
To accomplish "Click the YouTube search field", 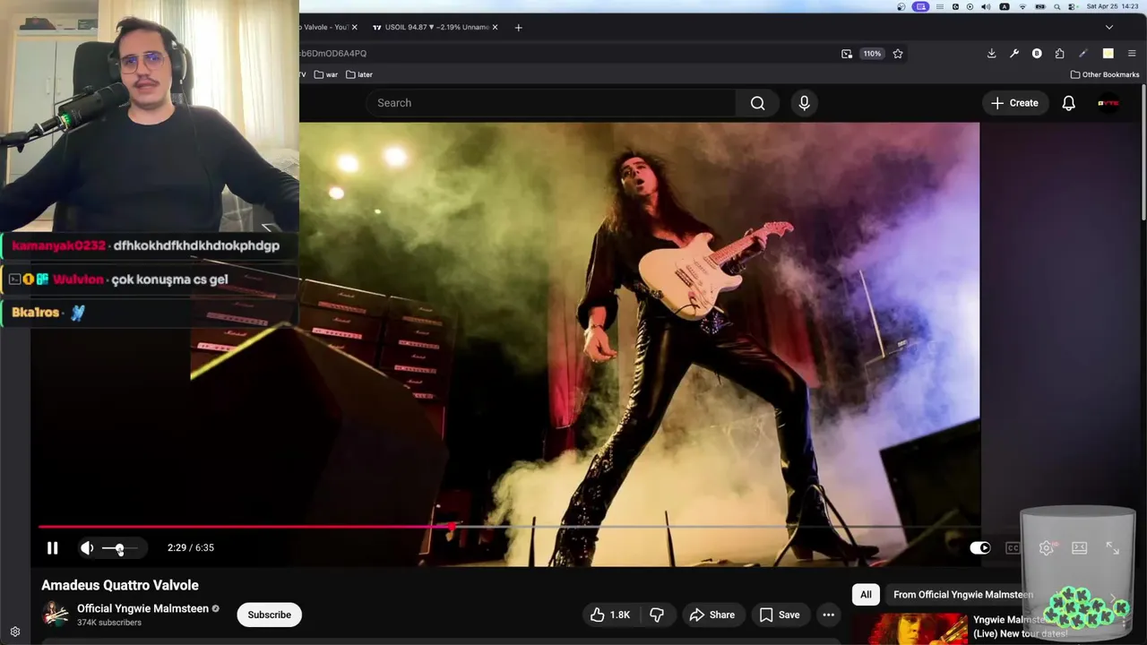I will click(550, 103).
